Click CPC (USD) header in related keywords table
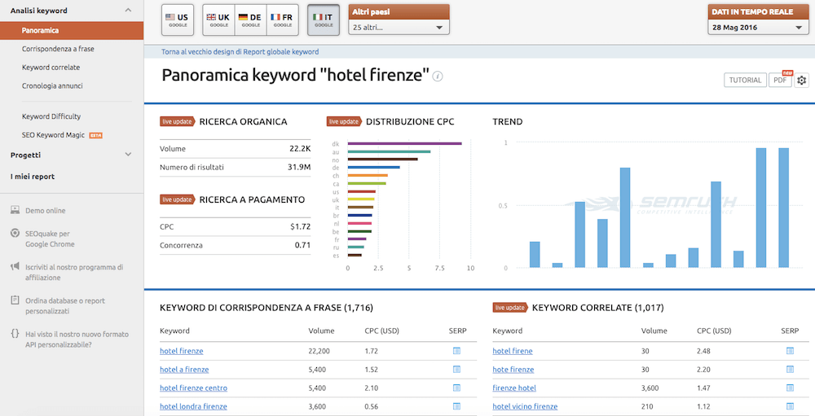 click(714, 331)
